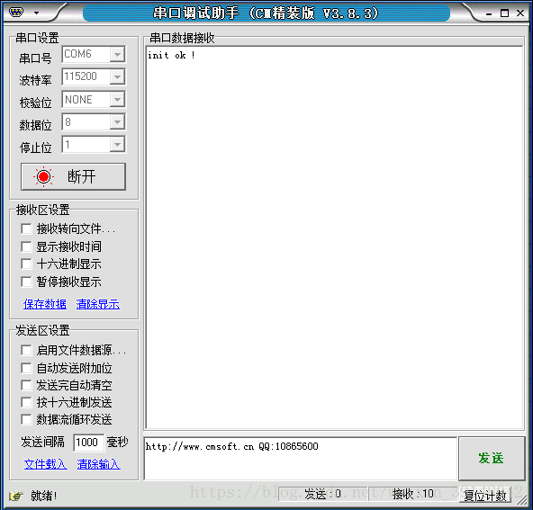533x510 pixels.
Task: Open the 停止位 1 dropdown
Action: (x=117, y=145)
